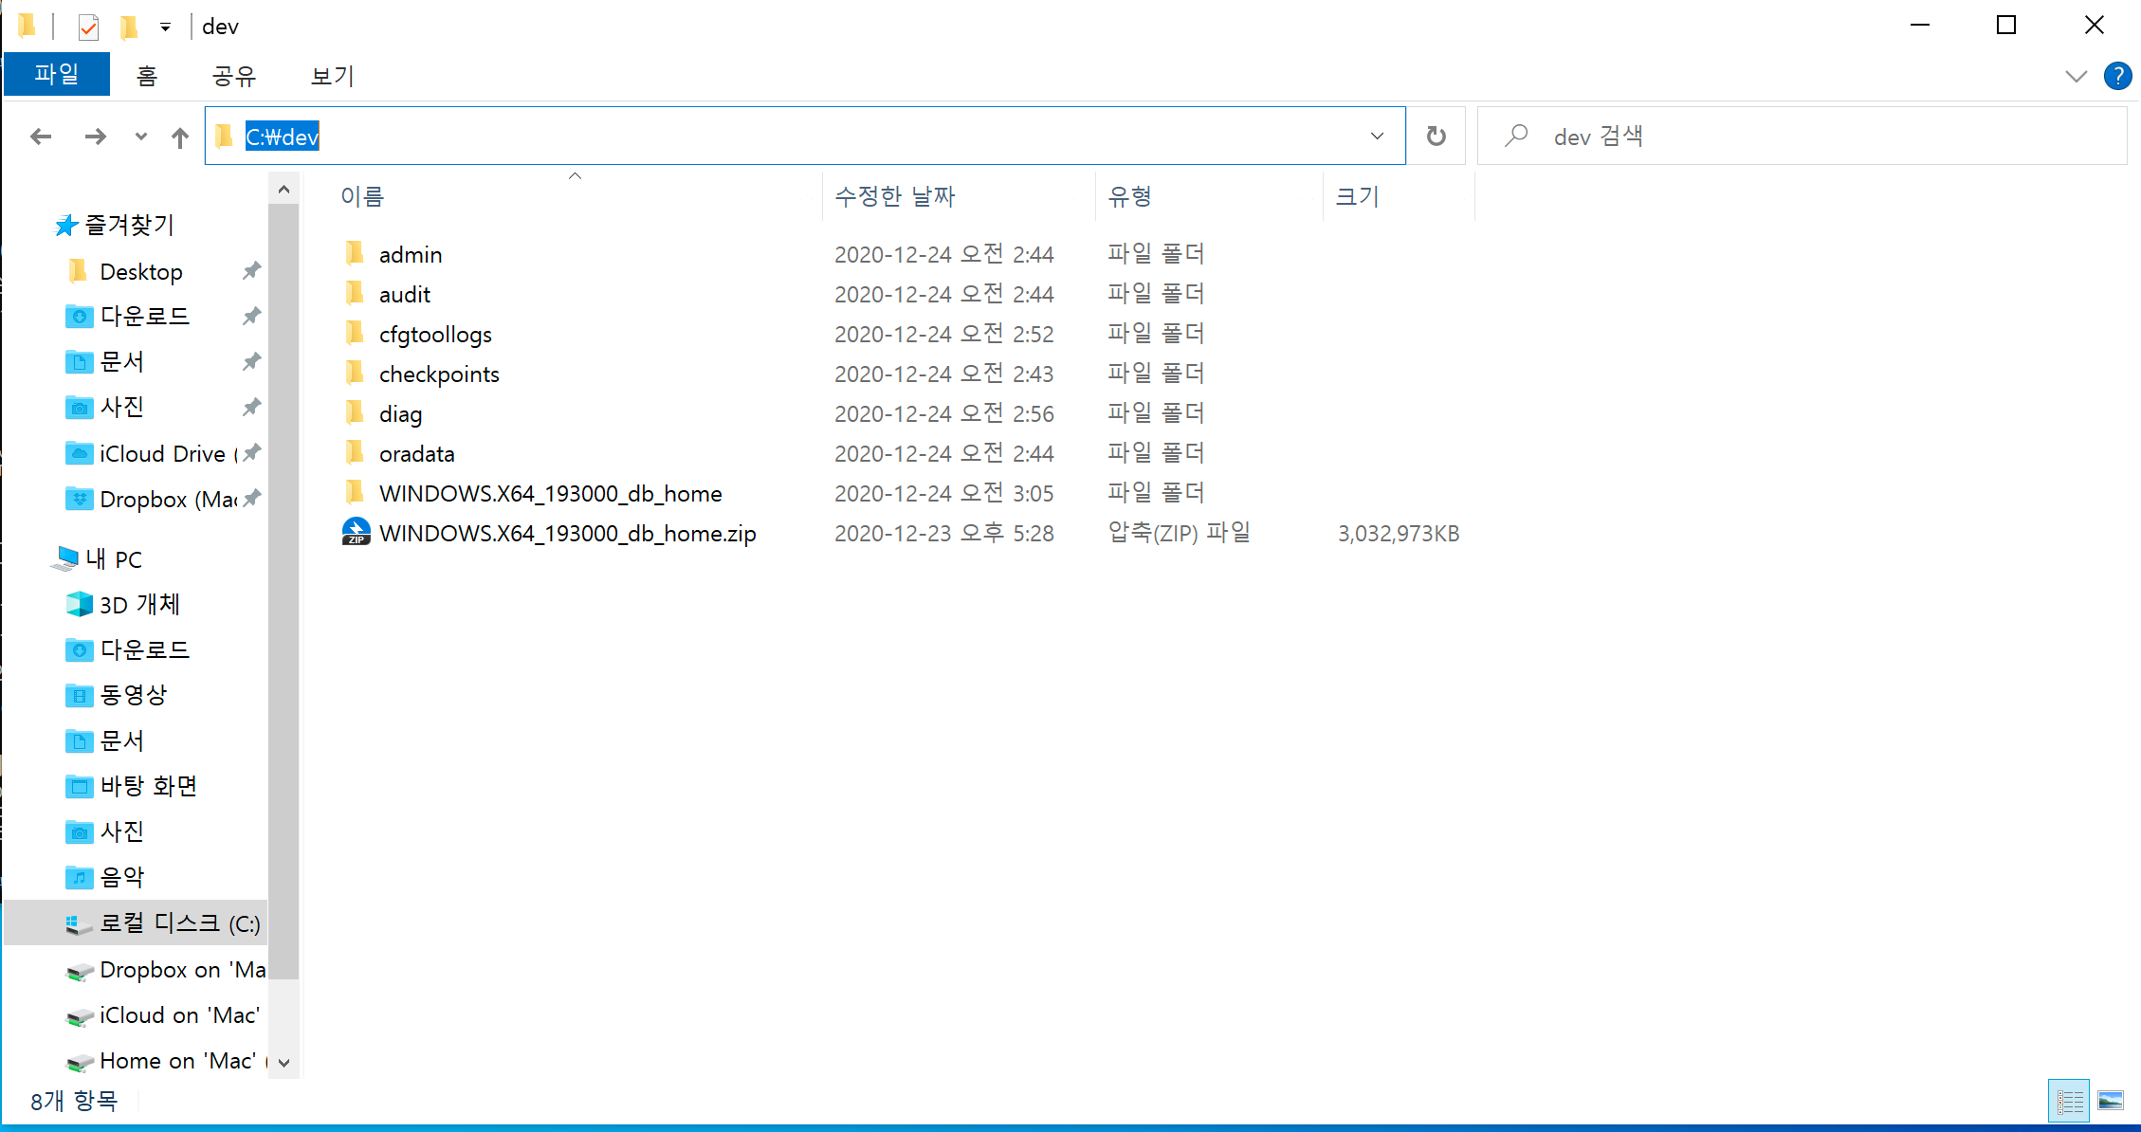Switch to the 보기 ribbon tab
The height and width of the screenshot is (1132, 2141).
(332, 76)
